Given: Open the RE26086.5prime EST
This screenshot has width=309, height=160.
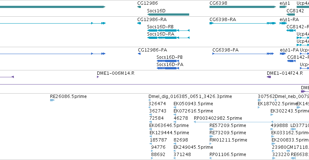Looking at the screenshot, I should 52,100.
